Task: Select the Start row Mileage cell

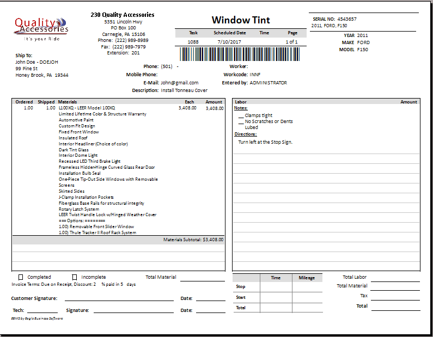Action: pyautogui.click(x=307, y=297)
